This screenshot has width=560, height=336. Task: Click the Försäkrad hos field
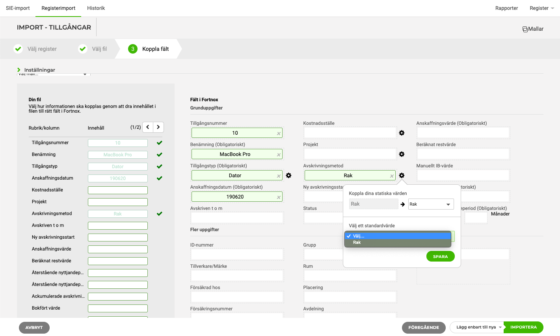237,297
